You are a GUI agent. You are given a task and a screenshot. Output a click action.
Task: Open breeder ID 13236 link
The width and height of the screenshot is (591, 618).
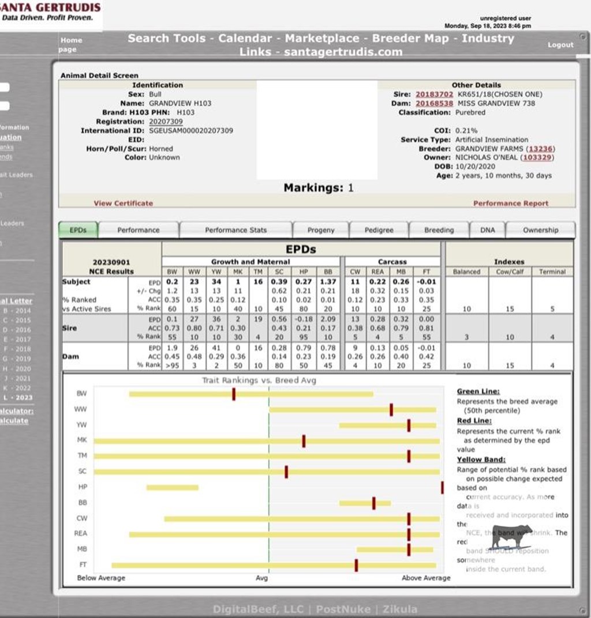541,149
